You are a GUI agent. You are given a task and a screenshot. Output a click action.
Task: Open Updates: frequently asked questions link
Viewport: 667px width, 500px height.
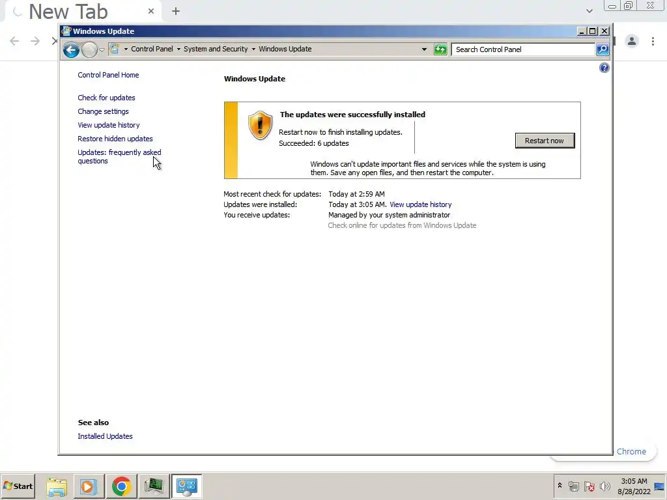coord(119,156)
